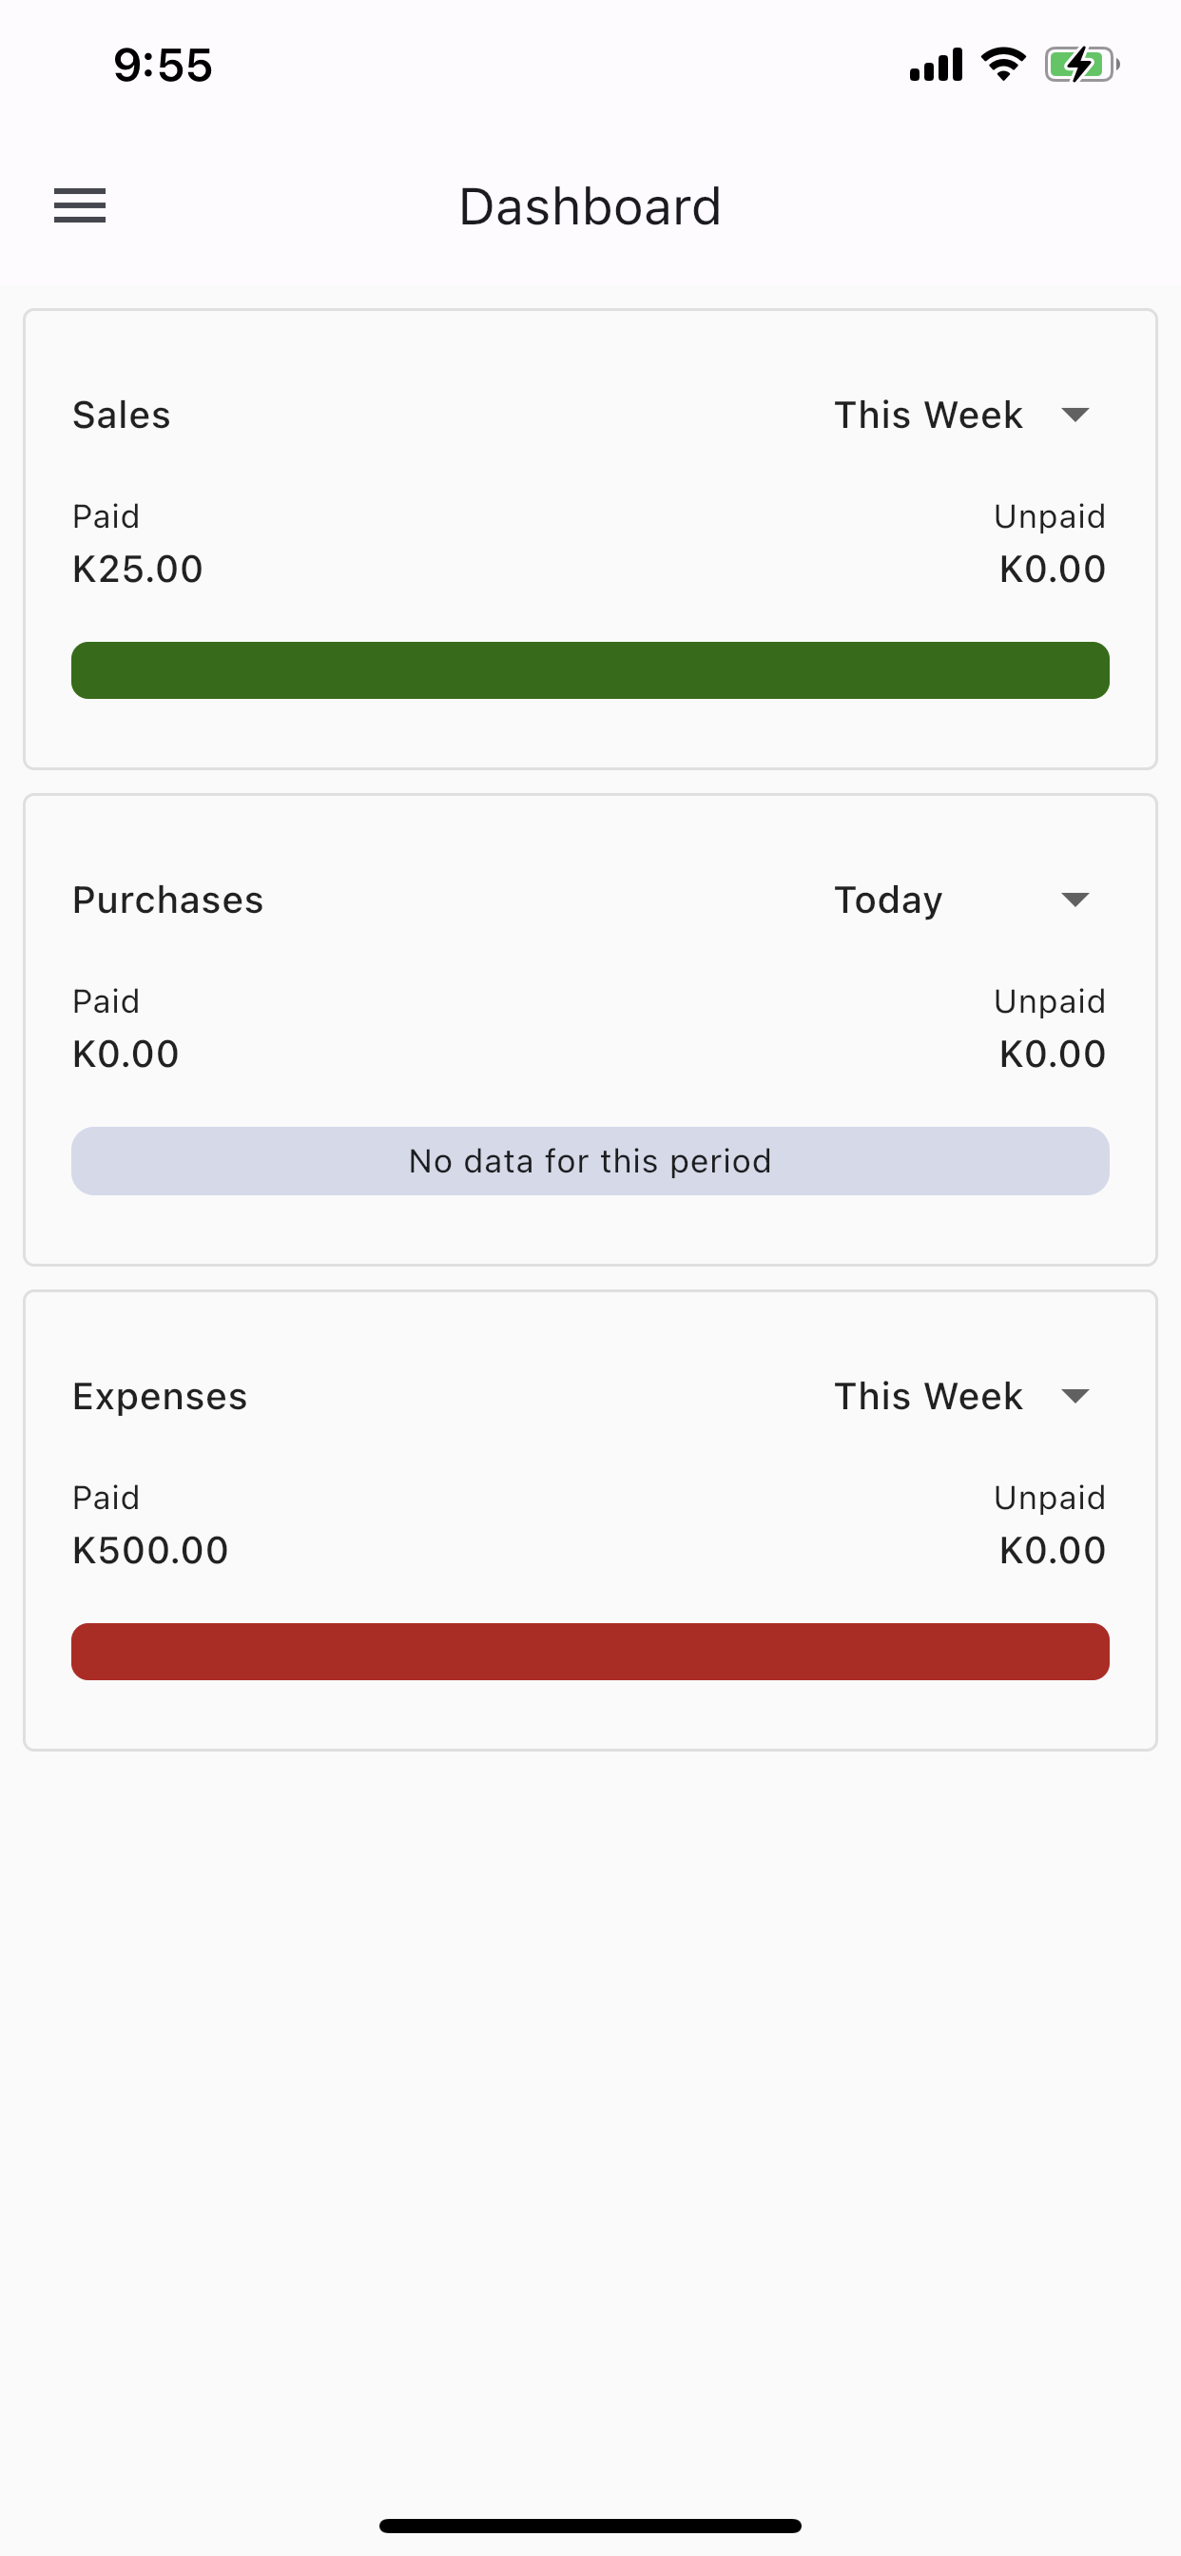Select the Expenses 'This Week' period label

tap(928, 1396)
